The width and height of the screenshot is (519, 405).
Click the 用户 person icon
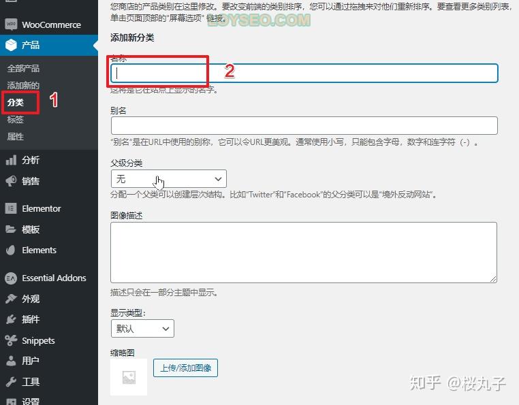click(x=11, y=361)
